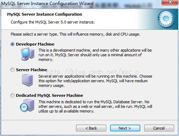Return to previous step with Back button
Image resolution: width=179 pixels, height=136 pixels.
[x=91, y=128]
